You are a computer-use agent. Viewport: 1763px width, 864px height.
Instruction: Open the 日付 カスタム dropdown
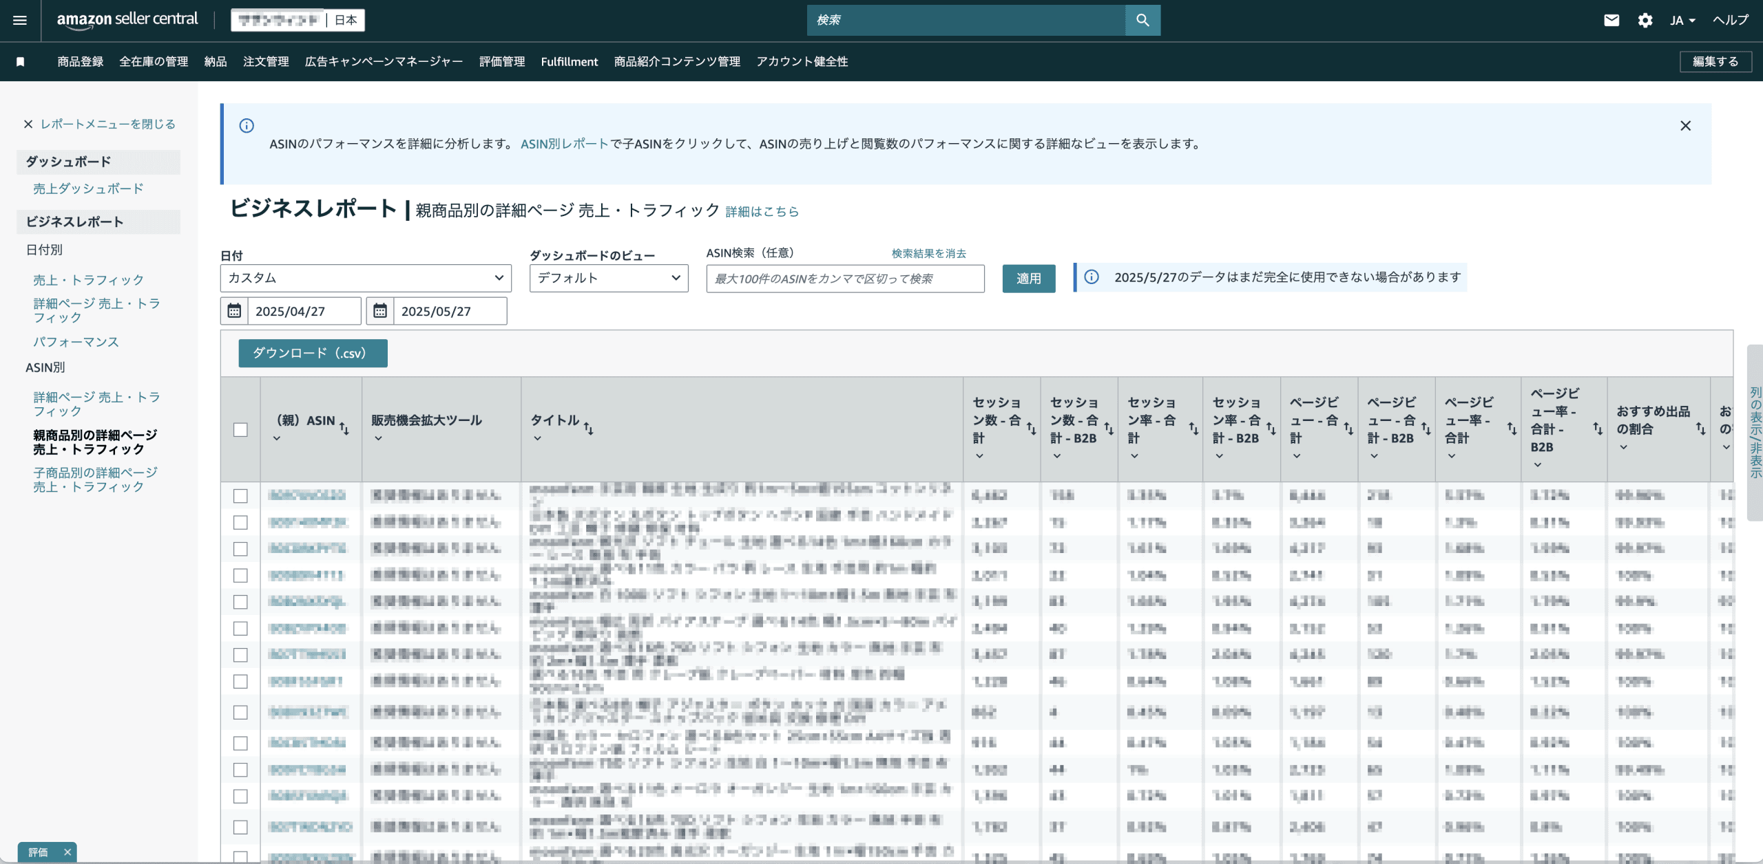[366, 278]
